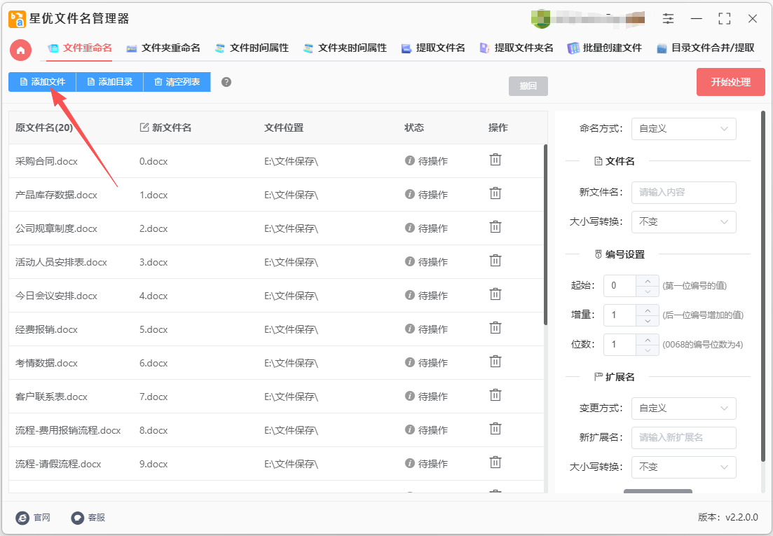Delete the 采购合同.docx row

[495, 160]
